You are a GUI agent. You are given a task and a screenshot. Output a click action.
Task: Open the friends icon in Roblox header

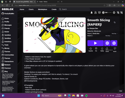coord(95,13)
